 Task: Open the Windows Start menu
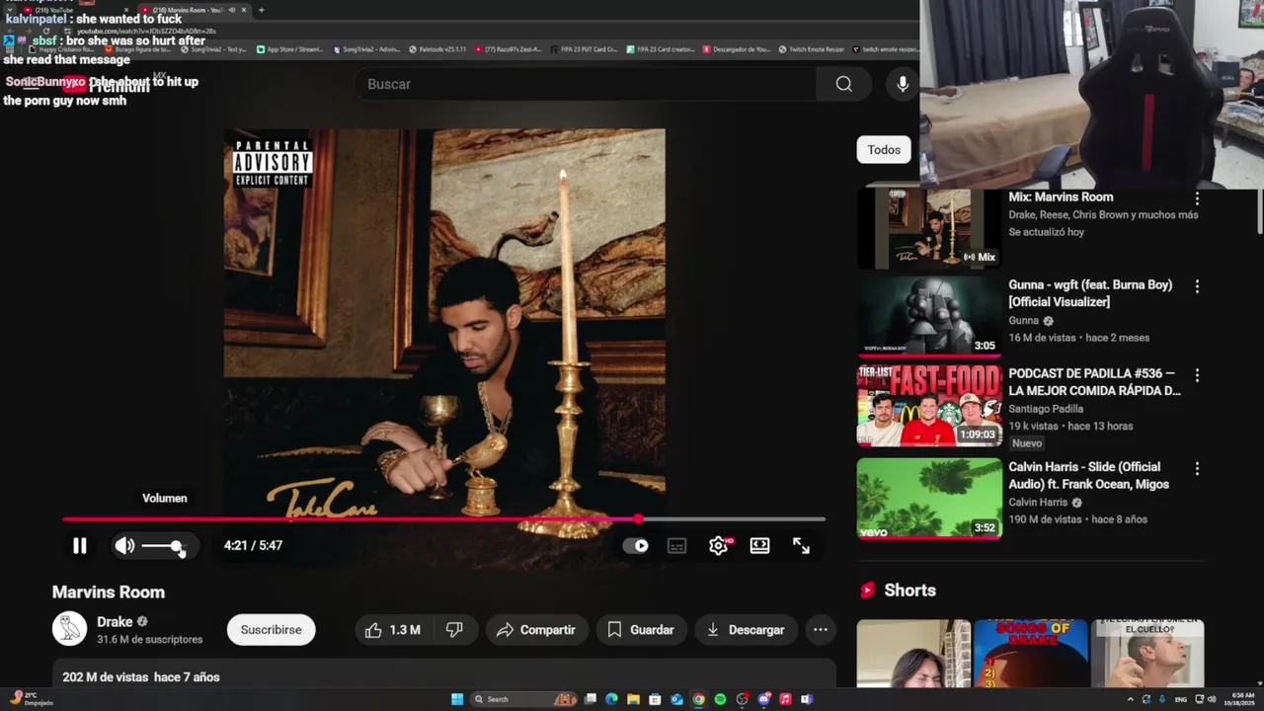click(457, 699)
